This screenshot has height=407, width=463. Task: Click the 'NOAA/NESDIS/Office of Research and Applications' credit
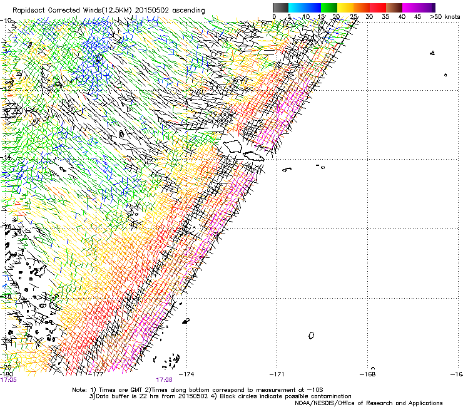[369, 403]
